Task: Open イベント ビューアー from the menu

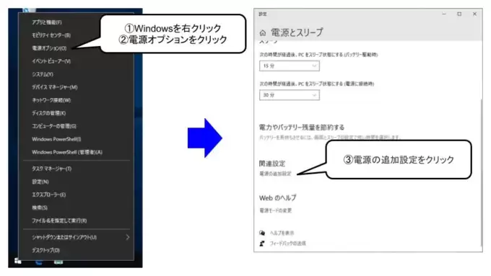Action: [x=51, y=61]
